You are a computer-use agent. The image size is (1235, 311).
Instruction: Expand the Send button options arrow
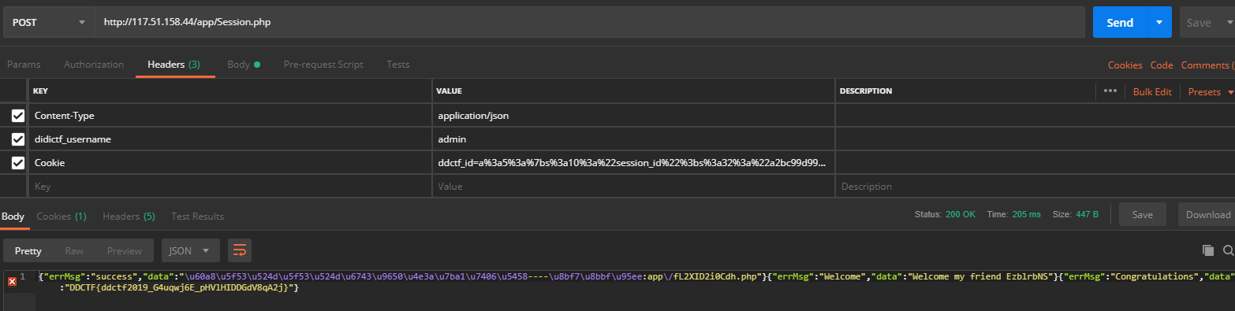[x=1159, y=23]
